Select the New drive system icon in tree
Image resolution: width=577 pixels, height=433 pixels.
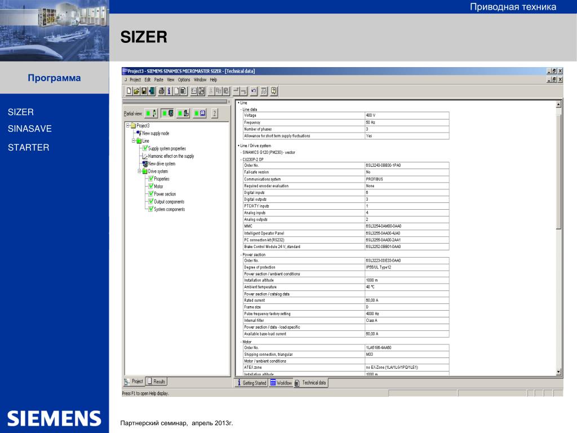coord(145,164)
